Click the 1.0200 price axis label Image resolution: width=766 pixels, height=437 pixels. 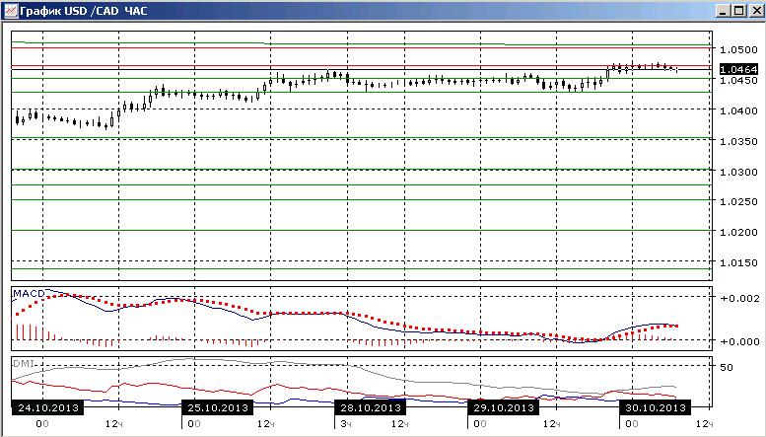click(738, 232)
